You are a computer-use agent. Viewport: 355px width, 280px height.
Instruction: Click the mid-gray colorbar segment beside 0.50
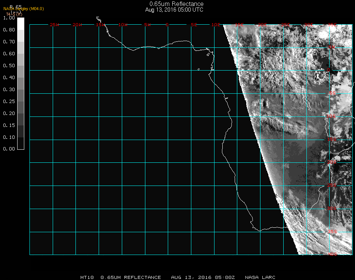[x=21, y=71]
